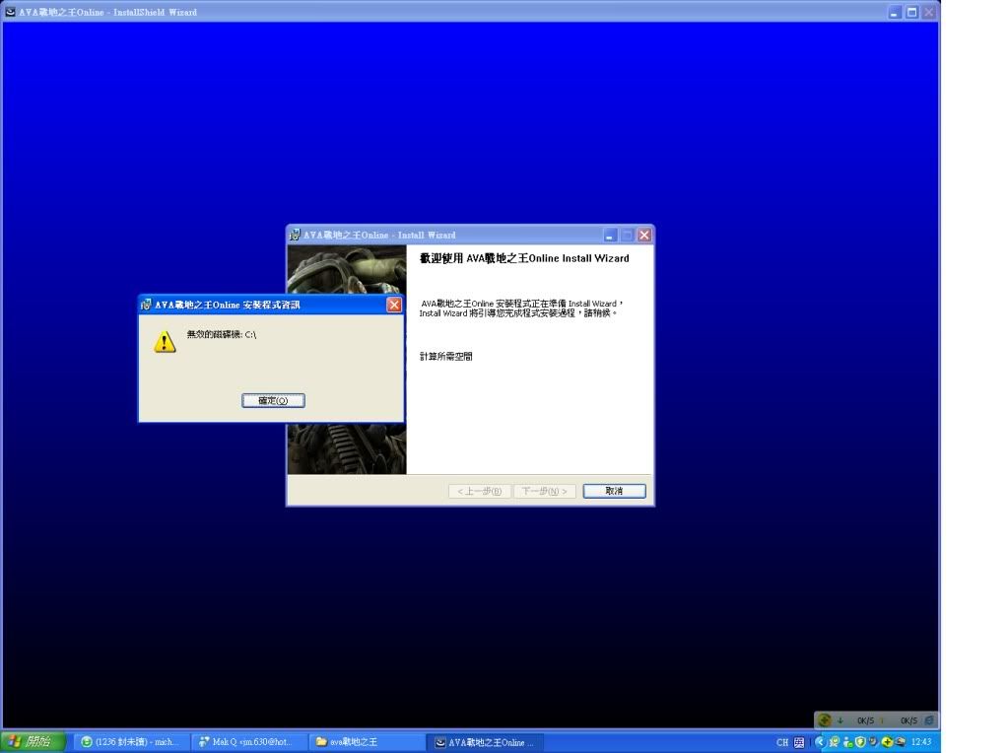Image resolution: width=1008 pixels, height=753 pixels.
Task: Click the CH language bar indicator
Action: 782,742
